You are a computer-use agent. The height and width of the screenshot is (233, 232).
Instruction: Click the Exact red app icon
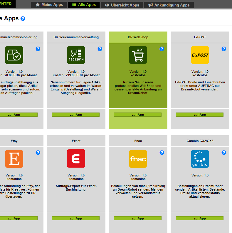[76, 158]
